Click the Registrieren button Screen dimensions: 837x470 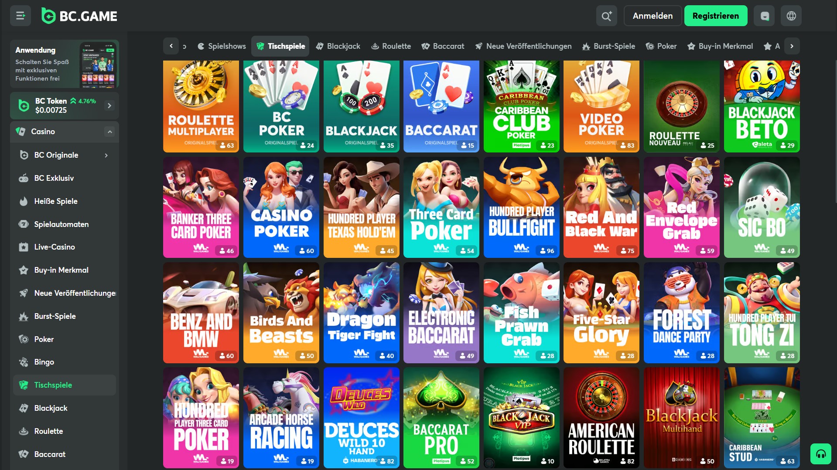click(715, 16)
